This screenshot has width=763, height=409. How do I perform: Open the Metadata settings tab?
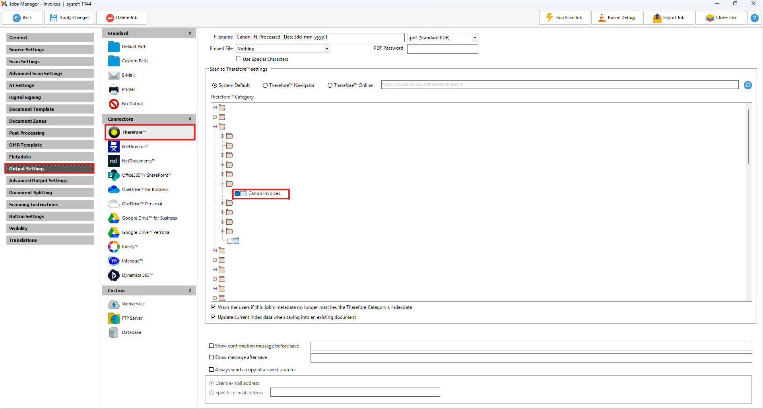[50, 157]
